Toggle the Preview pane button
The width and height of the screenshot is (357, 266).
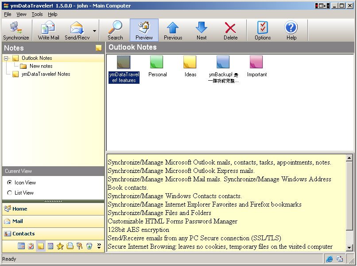tap(144, 30)
